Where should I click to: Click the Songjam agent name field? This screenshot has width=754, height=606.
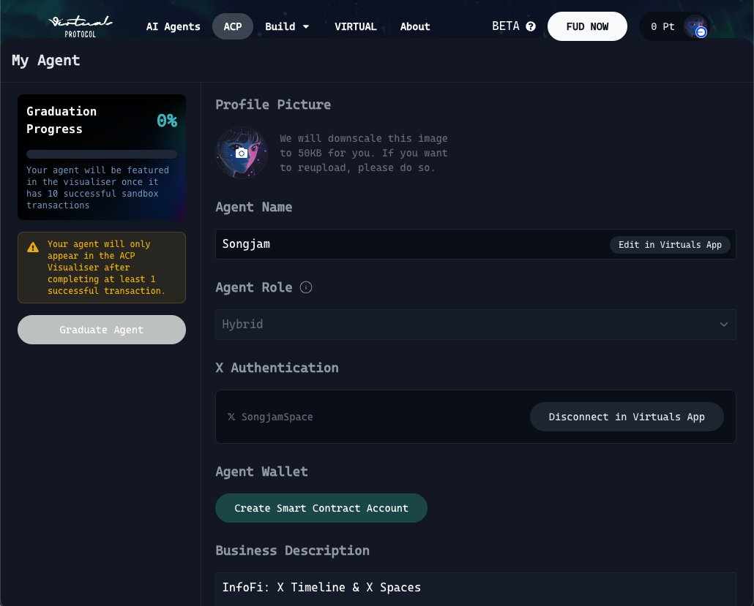point(476,244)
